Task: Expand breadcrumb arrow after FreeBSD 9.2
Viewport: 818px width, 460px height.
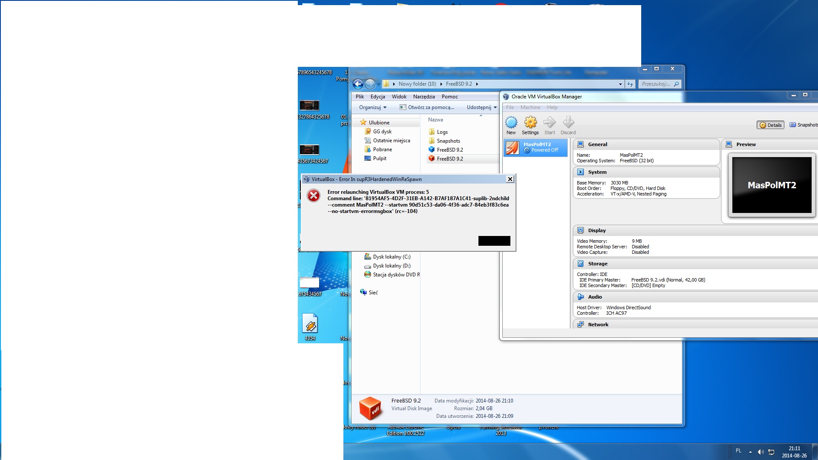Action: 477,84
